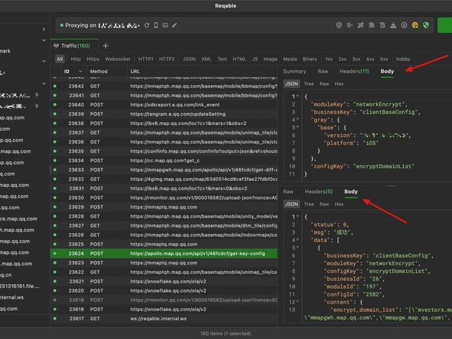Click the "Proxying on" status label
The width and height of the screenshot is (452, 339).
[81, 25]
